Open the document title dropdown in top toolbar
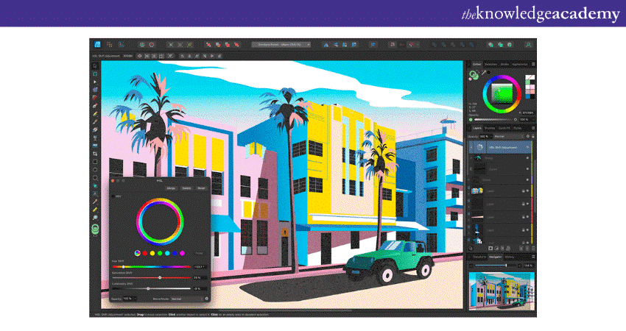 point(281,44)
